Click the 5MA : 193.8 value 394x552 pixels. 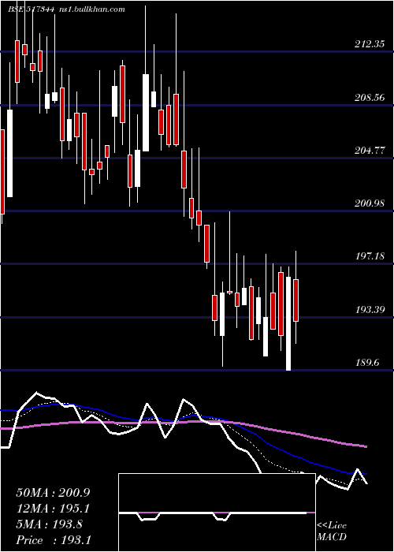[49, 524]
